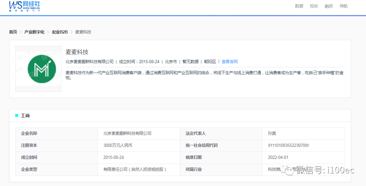Select the 统一社会信用代码 number value
The width and height of the screenshot is (366, 186).
[x=288, y=145]
